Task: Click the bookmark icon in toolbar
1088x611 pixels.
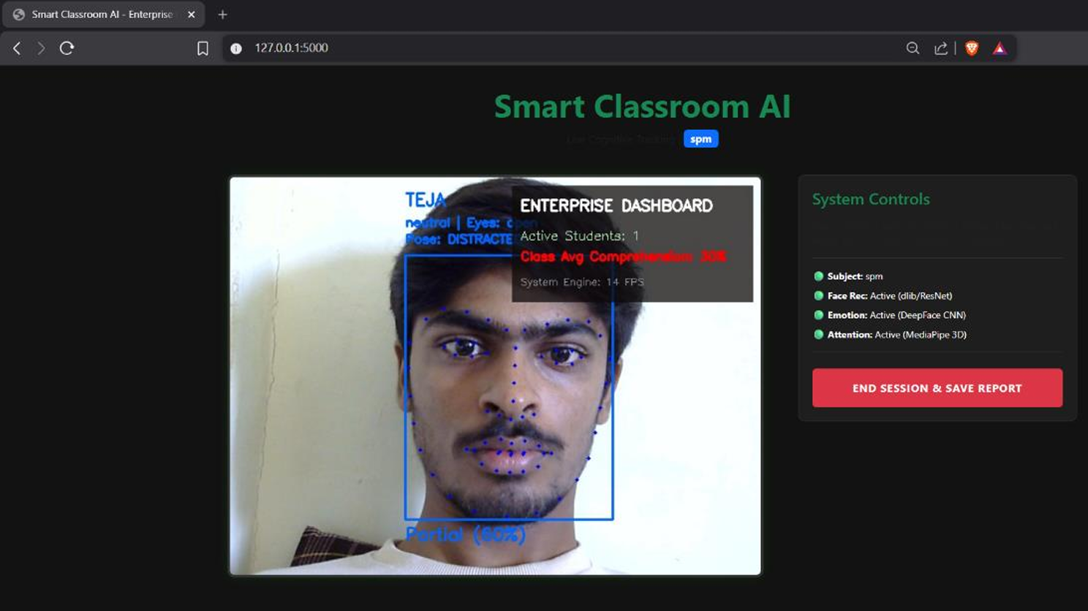Action: coord(203,48)
